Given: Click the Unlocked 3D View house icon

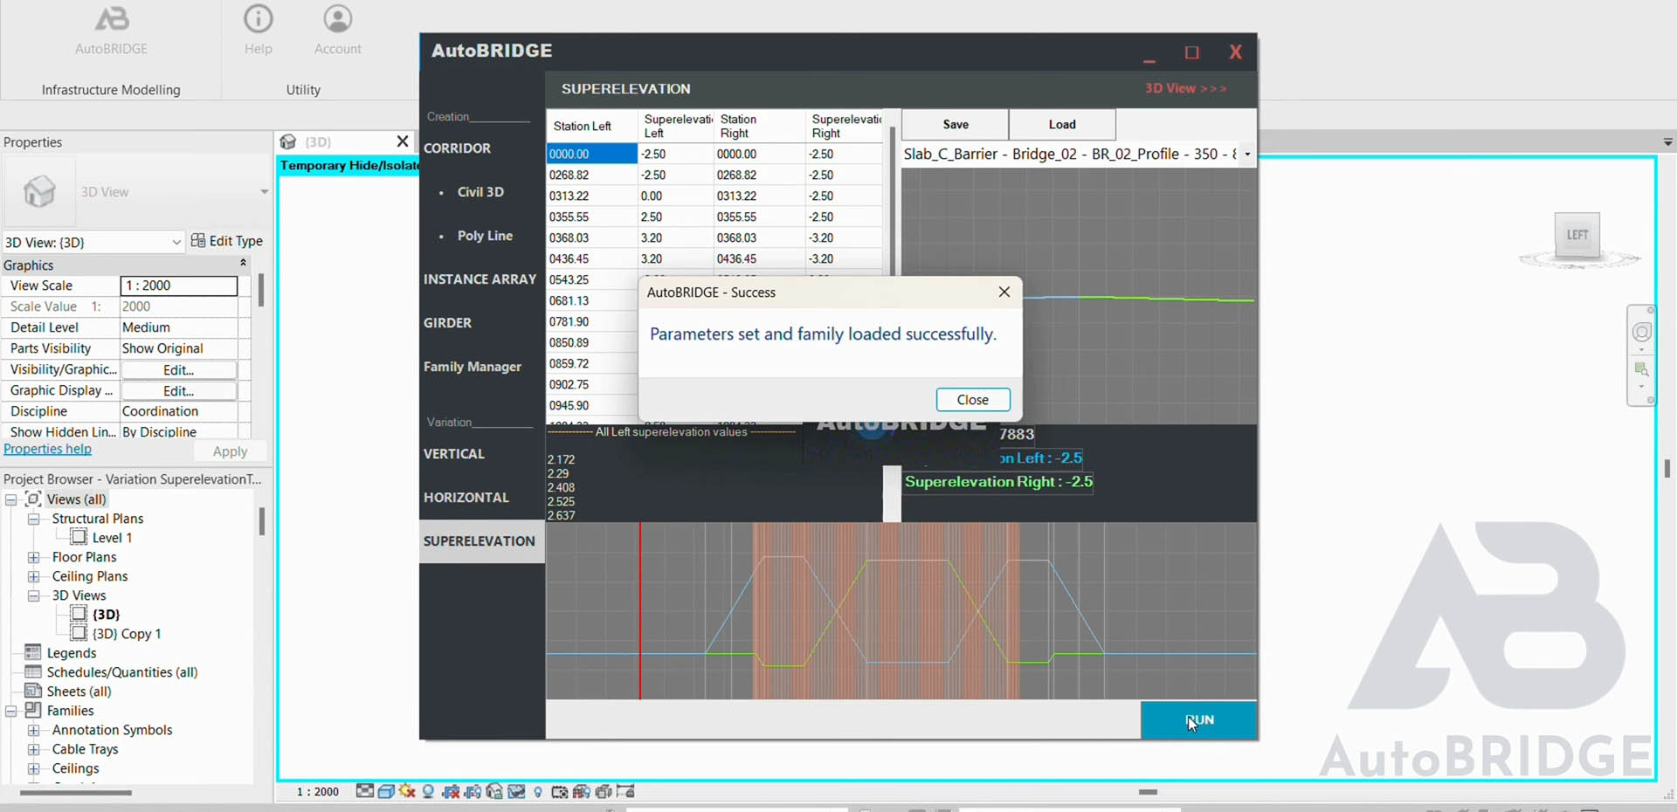Looking at the screenshot, I should [x=494, y=791].
